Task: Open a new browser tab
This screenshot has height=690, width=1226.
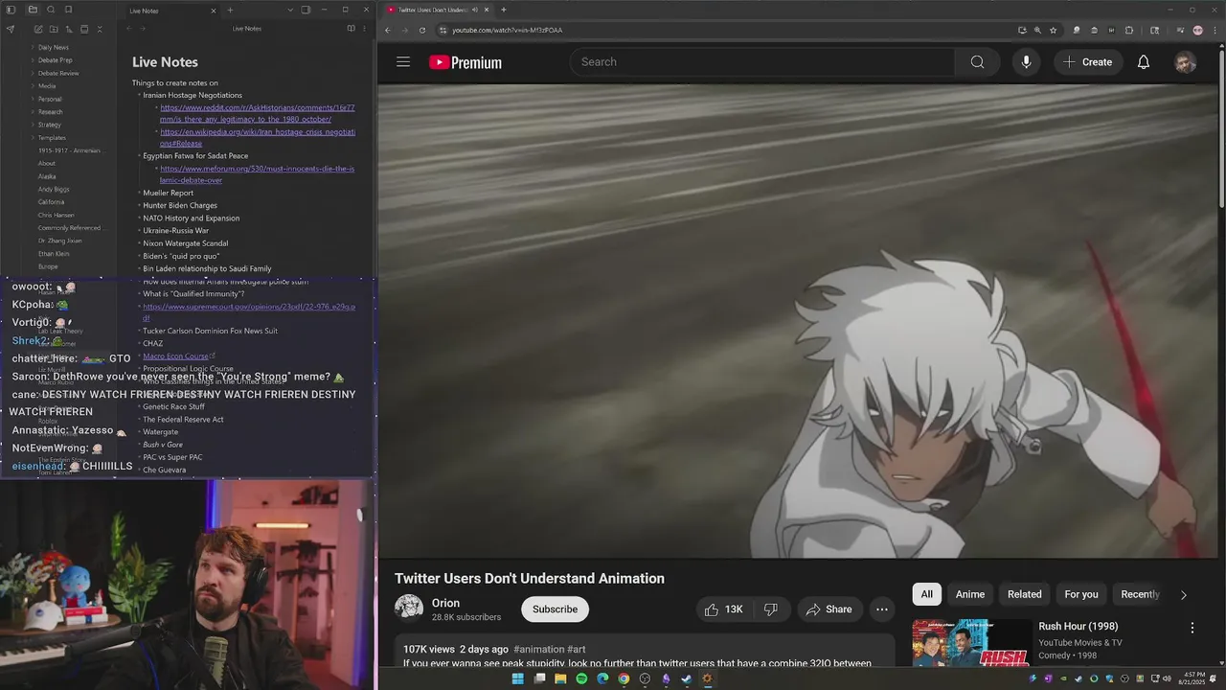Action: click(504, 10)
